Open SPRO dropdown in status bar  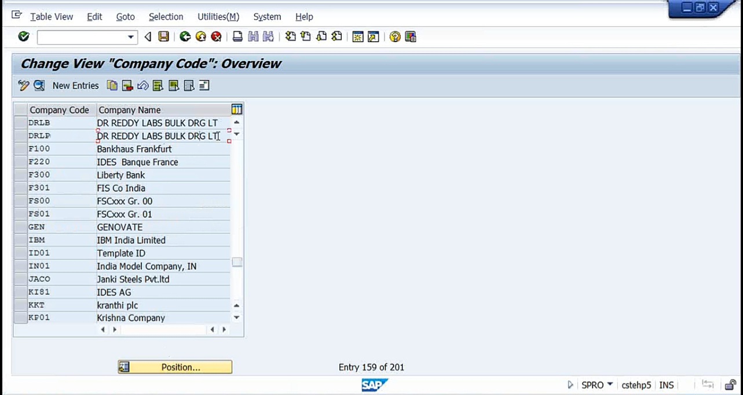point(610,385)
